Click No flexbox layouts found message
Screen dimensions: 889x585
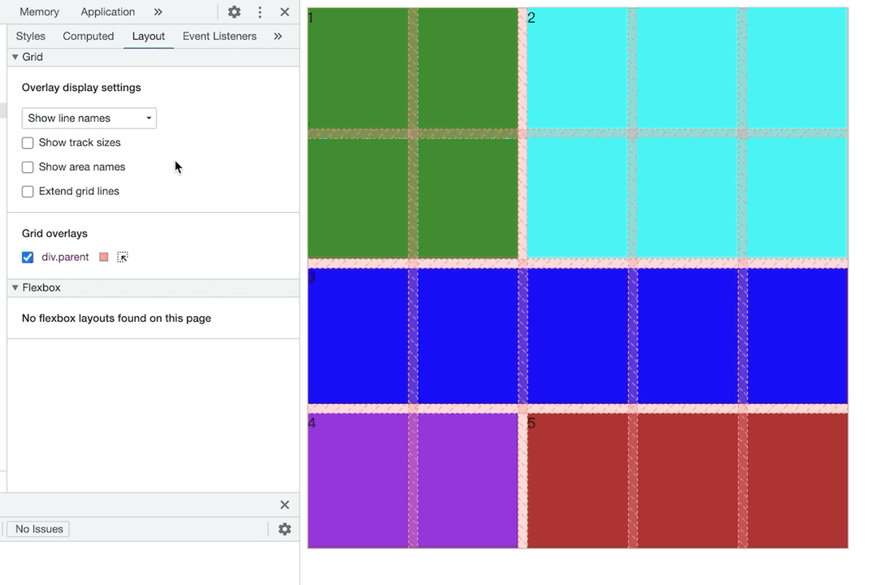point(116,318)
